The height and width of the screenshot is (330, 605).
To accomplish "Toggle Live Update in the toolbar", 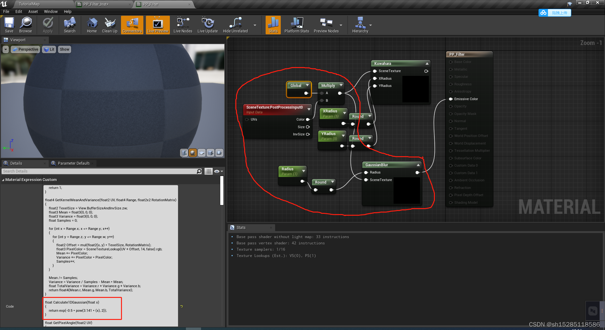I will coord(208,25).
